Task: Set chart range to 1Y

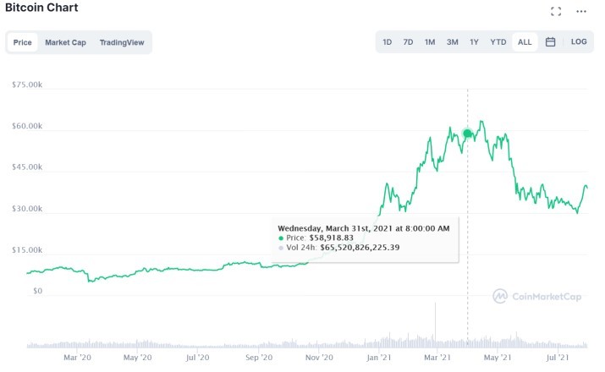Action: 474,42
